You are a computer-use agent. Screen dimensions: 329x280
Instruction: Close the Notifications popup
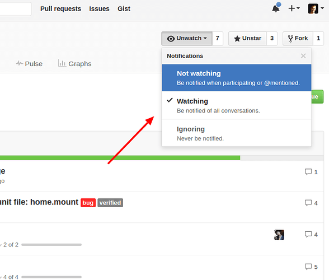303,56
